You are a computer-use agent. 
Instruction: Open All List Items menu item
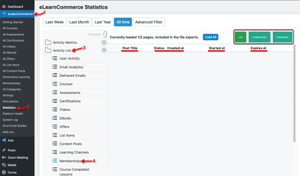[x=11, y=65]
